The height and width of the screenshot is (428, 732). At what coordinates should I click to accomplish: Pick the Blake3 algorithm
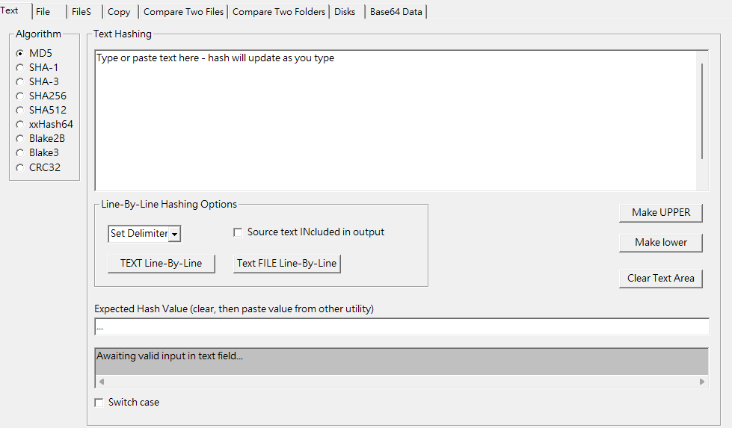19,152
